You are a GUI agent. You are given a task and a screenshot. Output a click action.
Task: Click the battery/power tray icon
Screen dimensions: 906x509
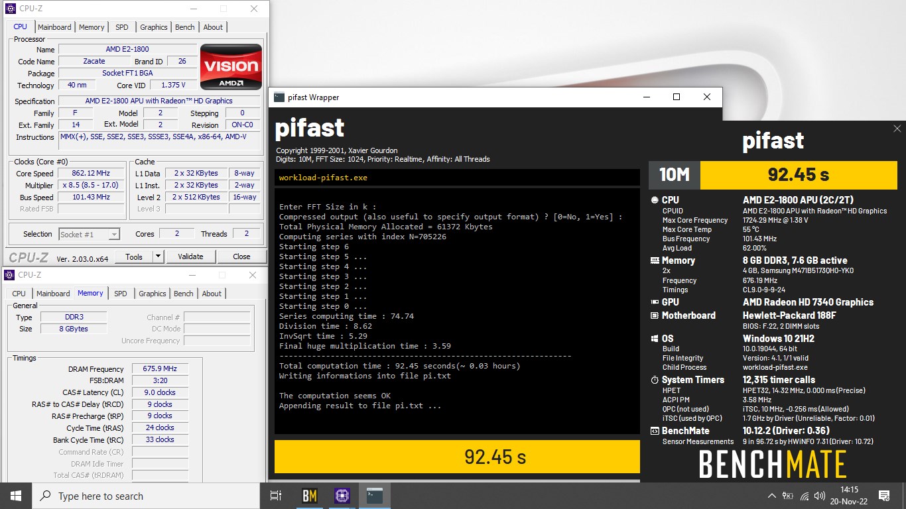788,496
